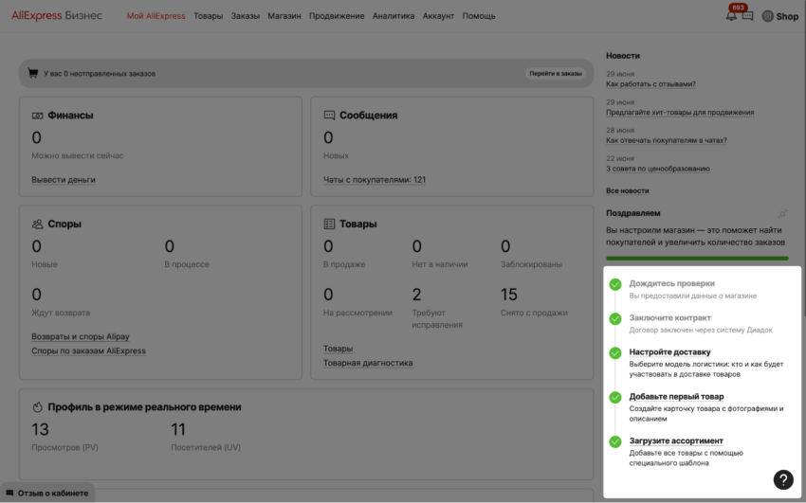Click the green check next to Дождитесь проверки
The width and height of the screenshot is (806, 503).
[x=615, y=284]
